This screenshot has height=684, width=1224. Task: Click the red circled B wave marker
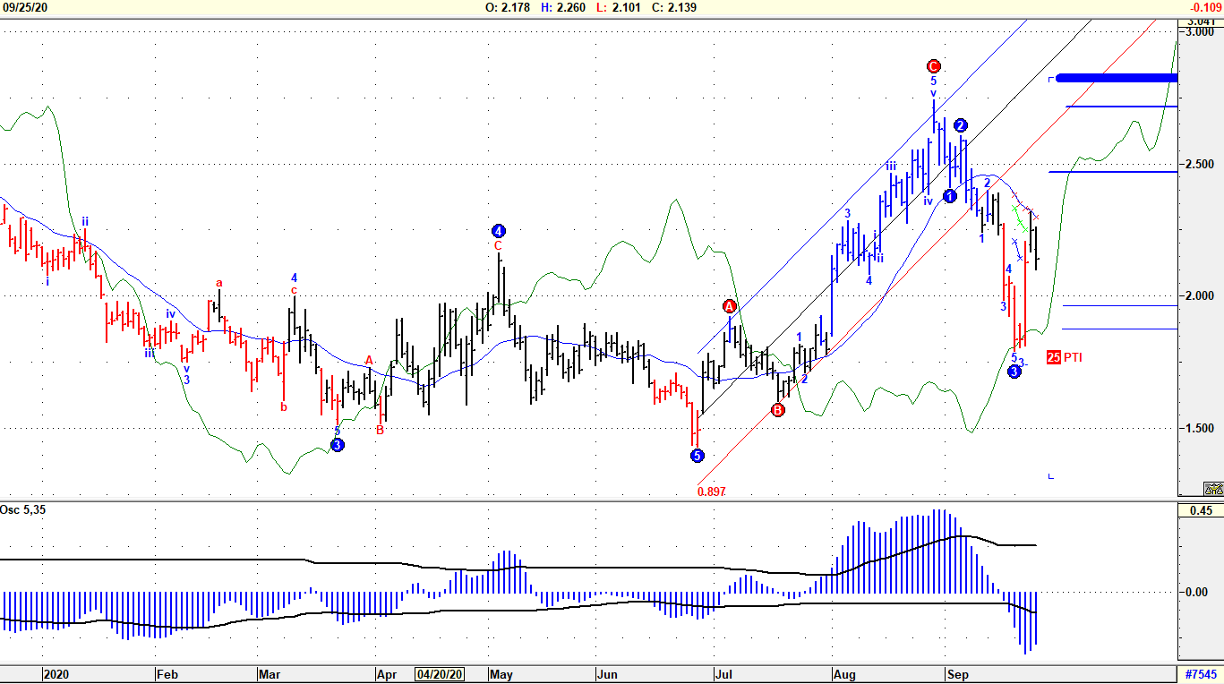point(777,410)
